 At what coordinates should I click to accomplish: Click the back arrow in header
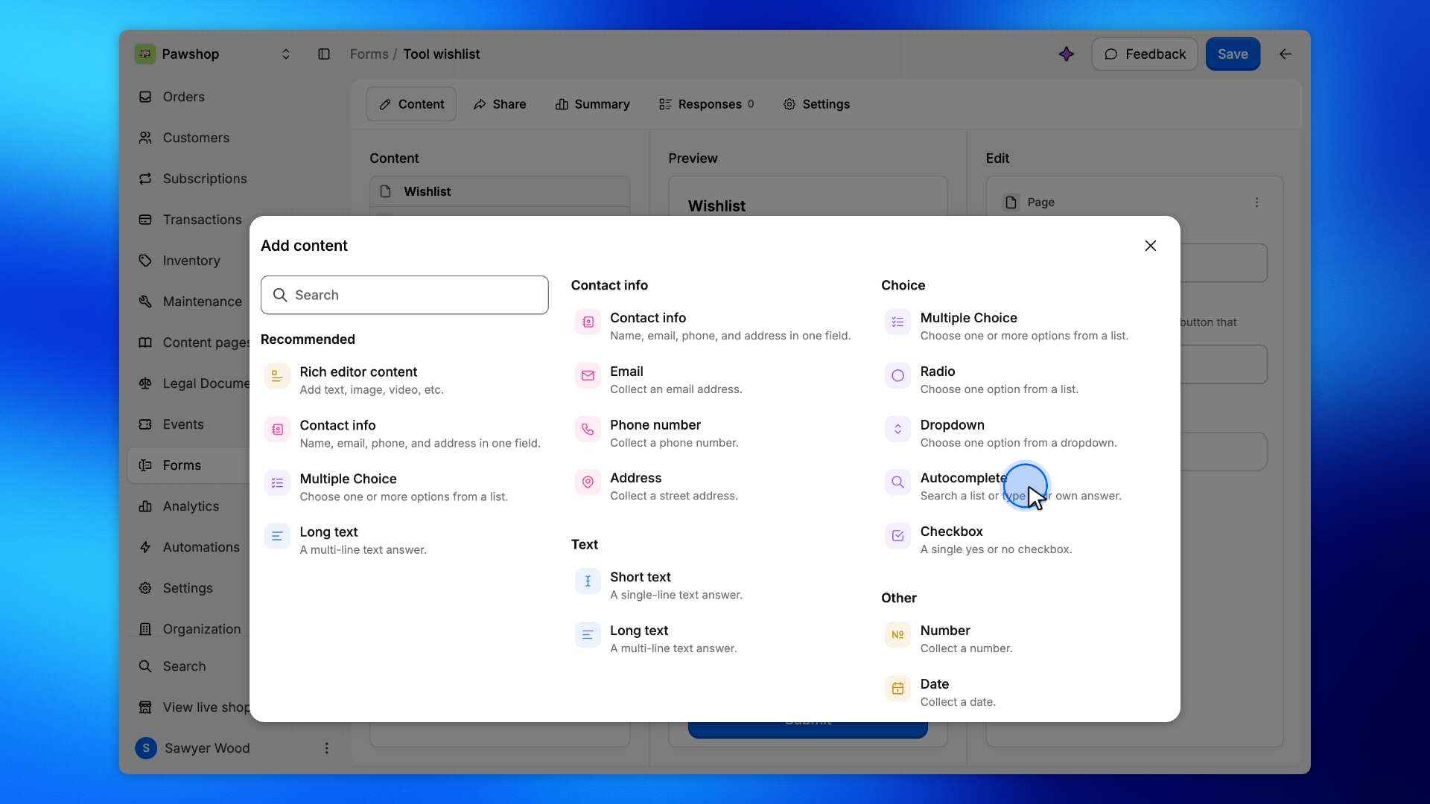tap(1286, 54)
